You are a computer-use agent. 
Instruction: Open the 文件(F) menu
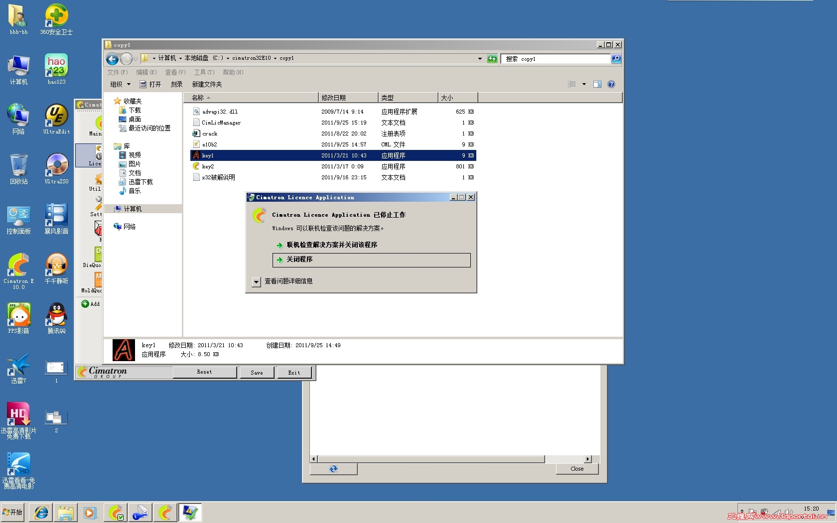pyautogui.click(x=118, y=72)
